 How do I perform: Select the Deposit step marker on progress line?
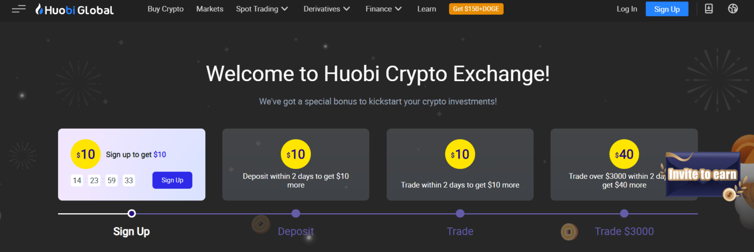coord(296,214)
